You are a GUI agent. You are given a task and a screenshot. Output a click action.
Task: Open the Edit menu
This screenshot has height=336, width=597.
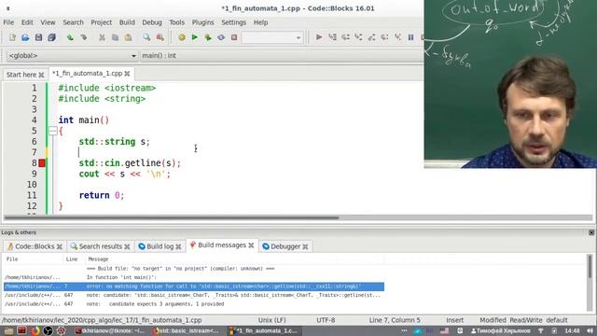tap(27, 22)
